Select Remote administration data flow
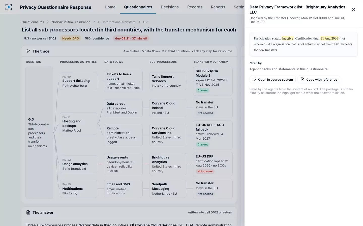 tap(123, 135)
